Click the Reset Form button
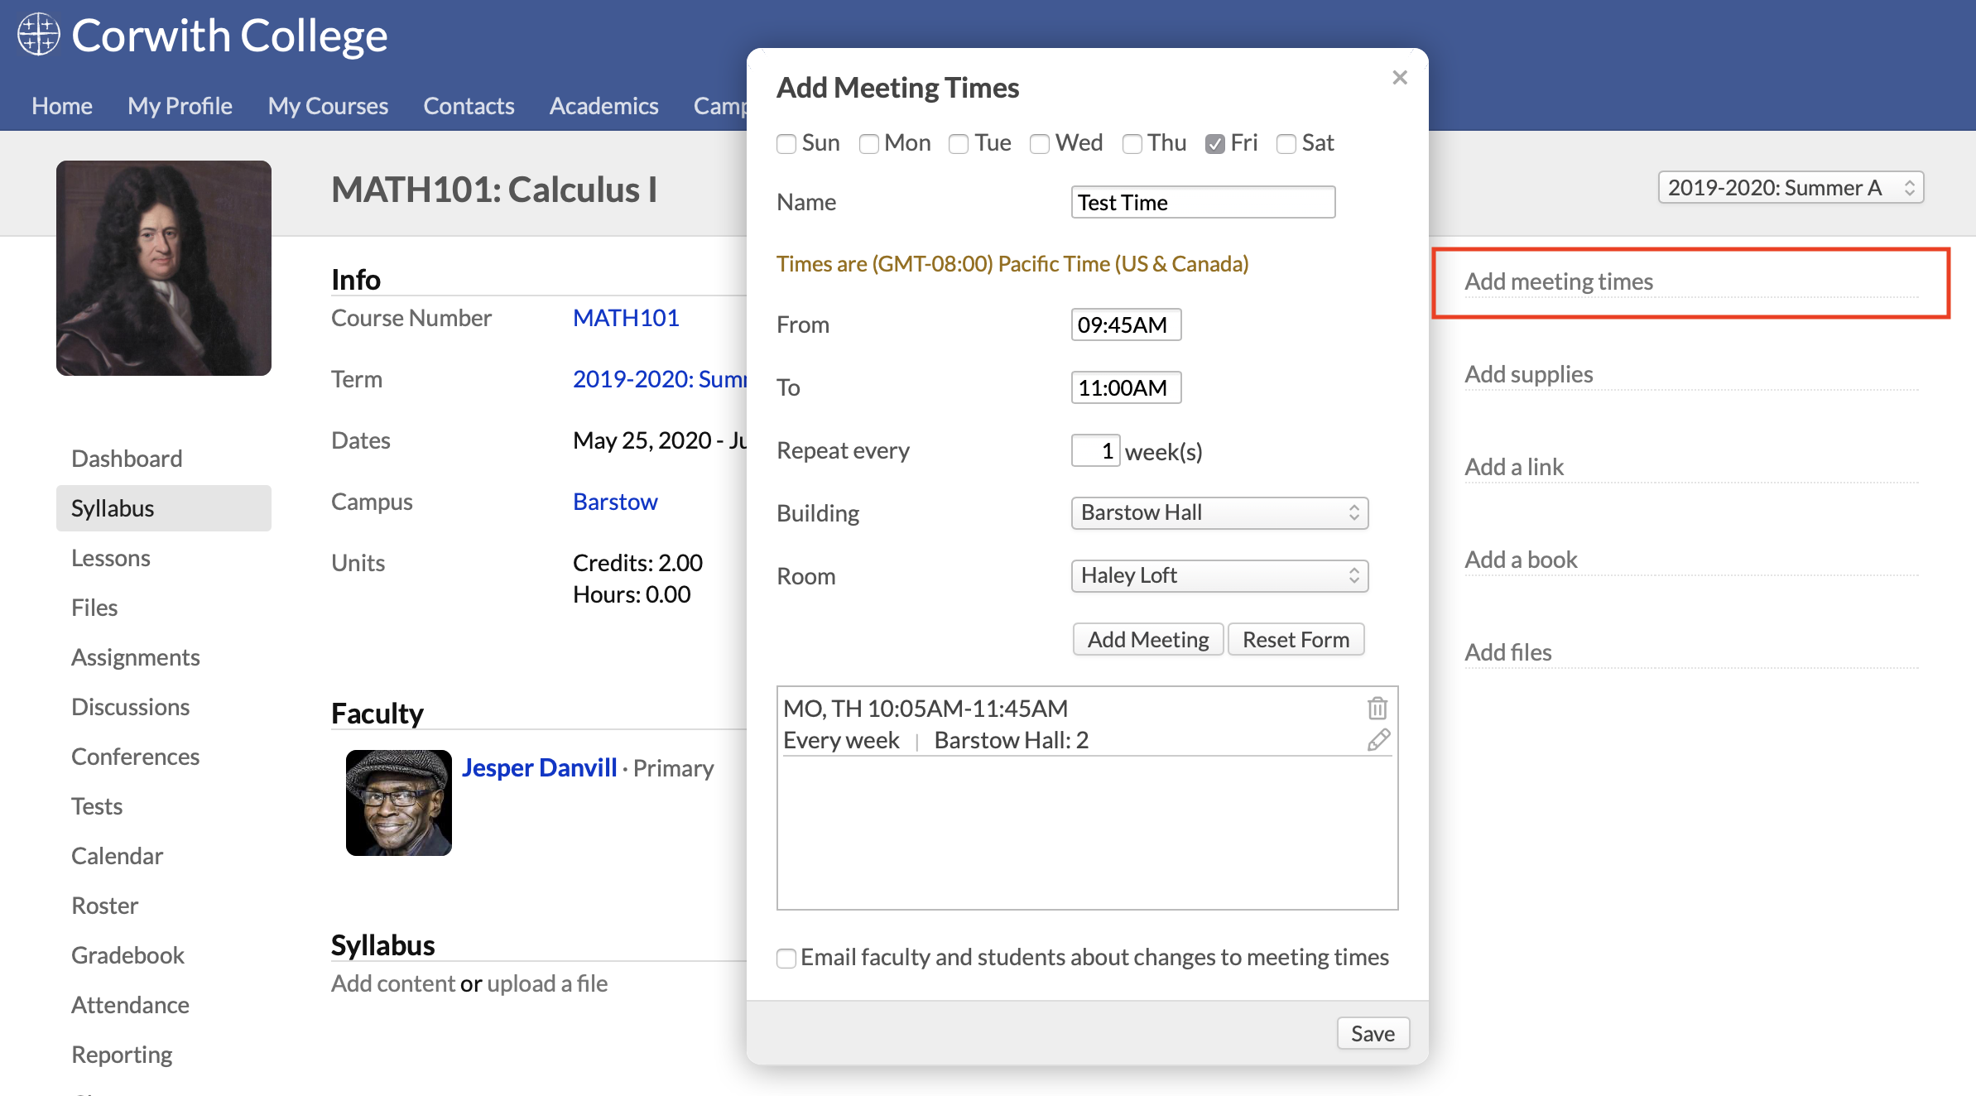Screen dimensions: 1976x1096 point(1295,640)
